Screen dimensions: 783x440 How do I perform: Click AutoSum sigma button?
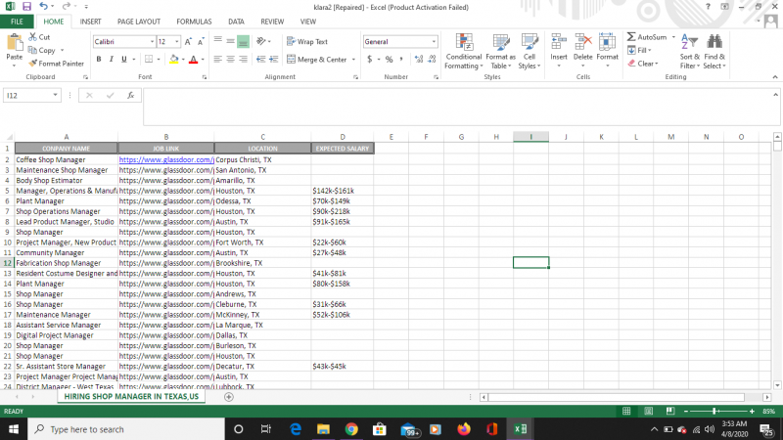click(647, 37)
